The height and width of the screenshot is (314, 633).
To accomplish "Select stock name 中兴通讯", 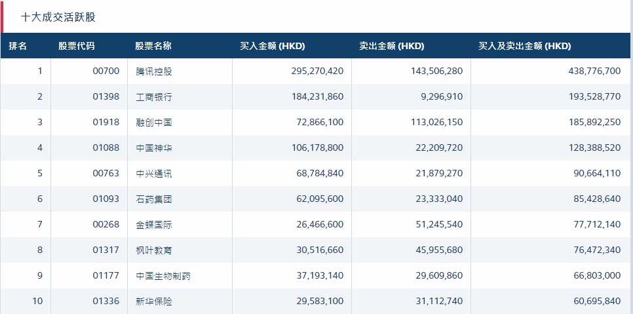I will pos(154,174).
